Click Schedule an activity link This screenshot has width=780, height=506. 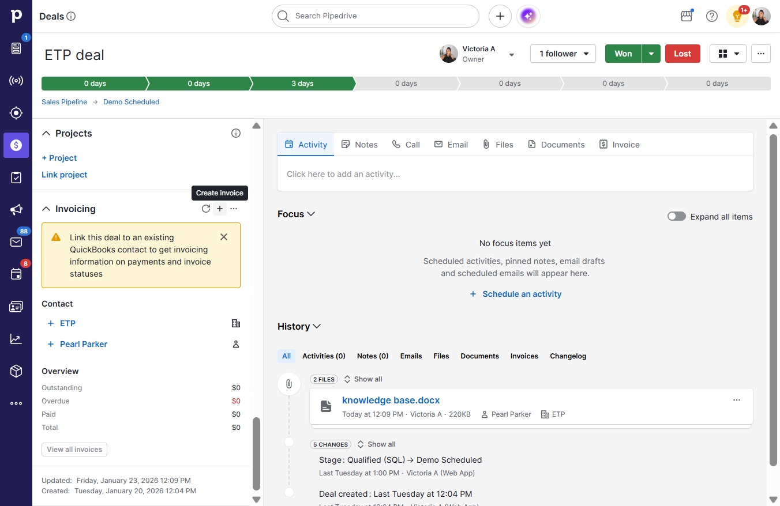coord(515,294)
